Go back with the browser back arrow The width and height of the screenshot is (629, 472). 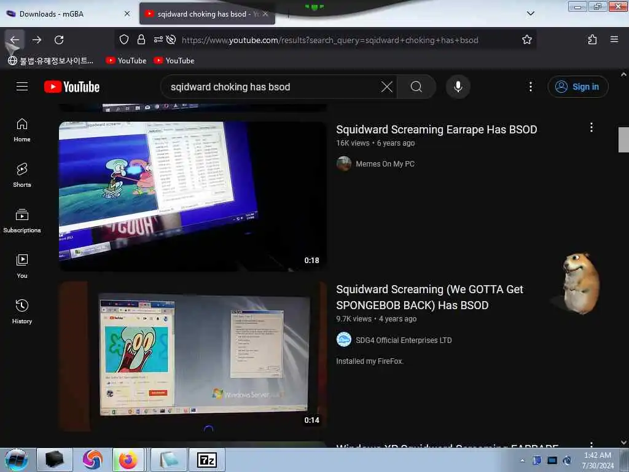(15, 40)
